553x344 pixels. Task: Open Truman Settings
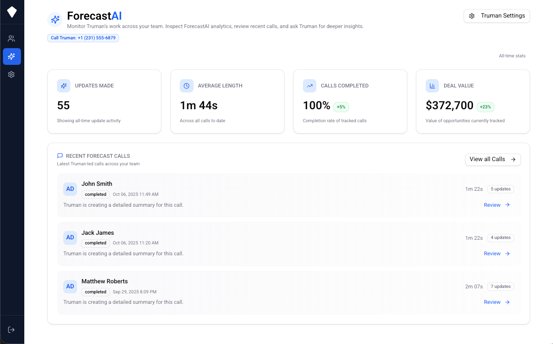tap(496, 15)
